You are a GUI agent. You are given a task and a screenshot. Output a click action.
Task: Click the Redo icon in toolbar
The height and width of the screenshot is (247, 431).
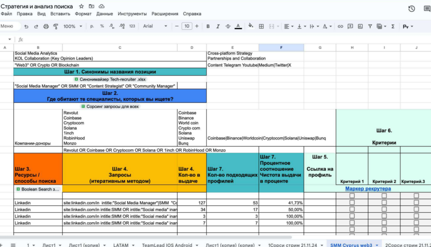tap(36, 26)
